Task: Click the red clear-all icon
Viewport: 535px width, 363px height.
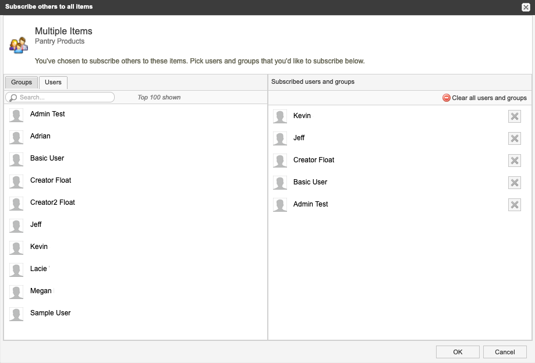Action: click(447, 98)
